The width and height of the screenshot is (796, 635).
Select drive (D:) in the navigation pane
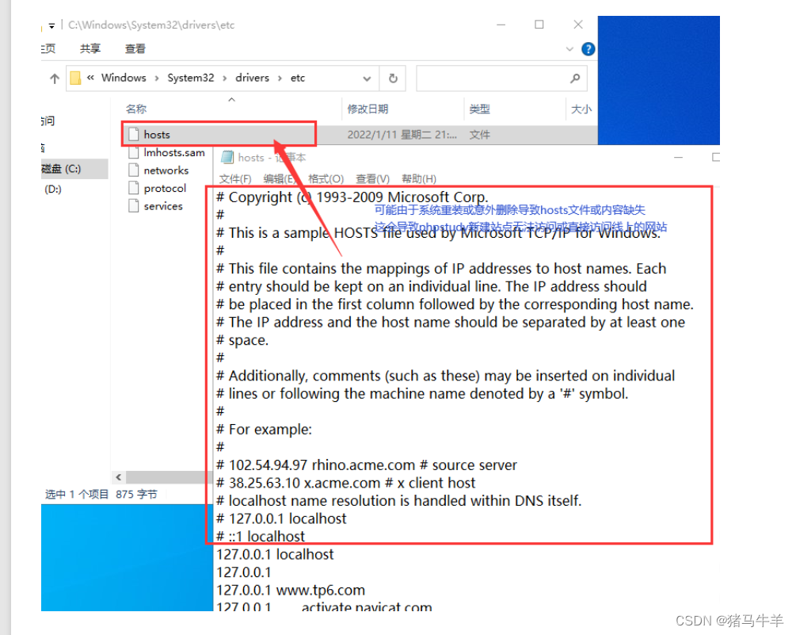pos(53,189)
